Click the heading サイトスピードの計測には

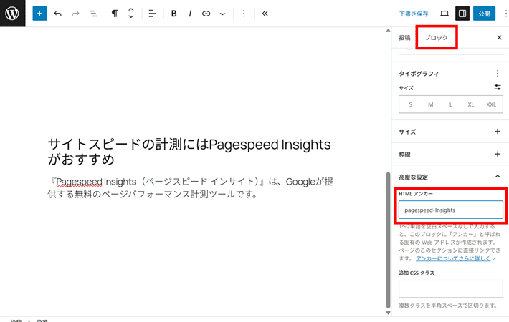(189, 151)
